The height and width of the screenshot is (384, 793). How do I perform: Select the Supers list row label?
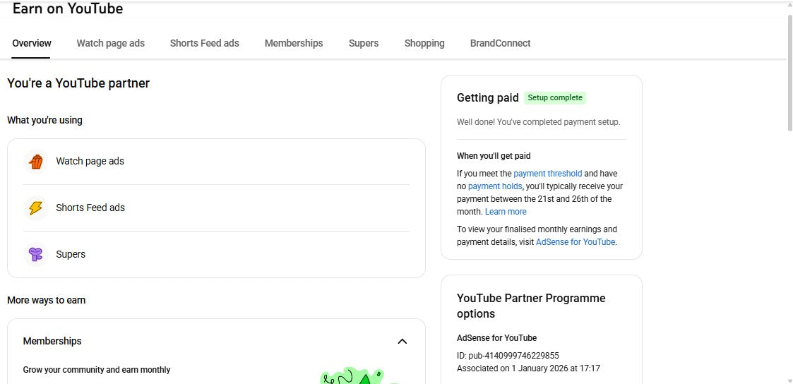tap(71, 255)
